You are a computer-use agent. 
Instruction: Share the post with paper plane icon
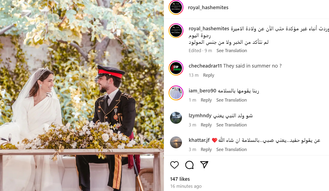[x=204, y=165]
